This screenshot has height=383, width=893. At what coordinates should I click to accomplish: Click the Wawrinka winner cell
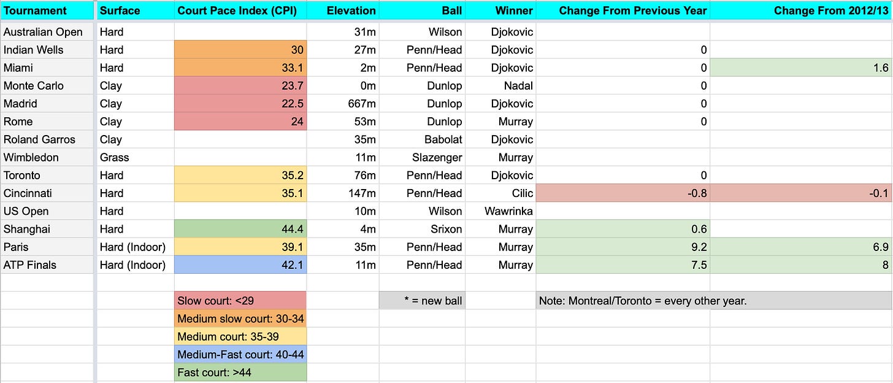pos(500,211)
